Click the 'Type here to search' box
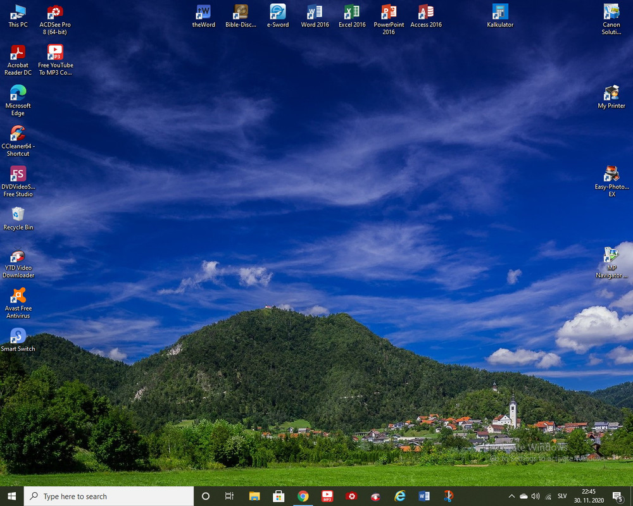633x506 pixels. coord(109,496)
